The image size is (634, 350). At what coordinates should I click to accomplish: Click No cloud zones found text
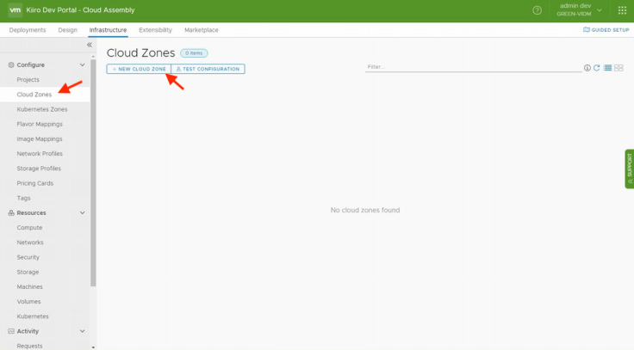tap(365, 210)
